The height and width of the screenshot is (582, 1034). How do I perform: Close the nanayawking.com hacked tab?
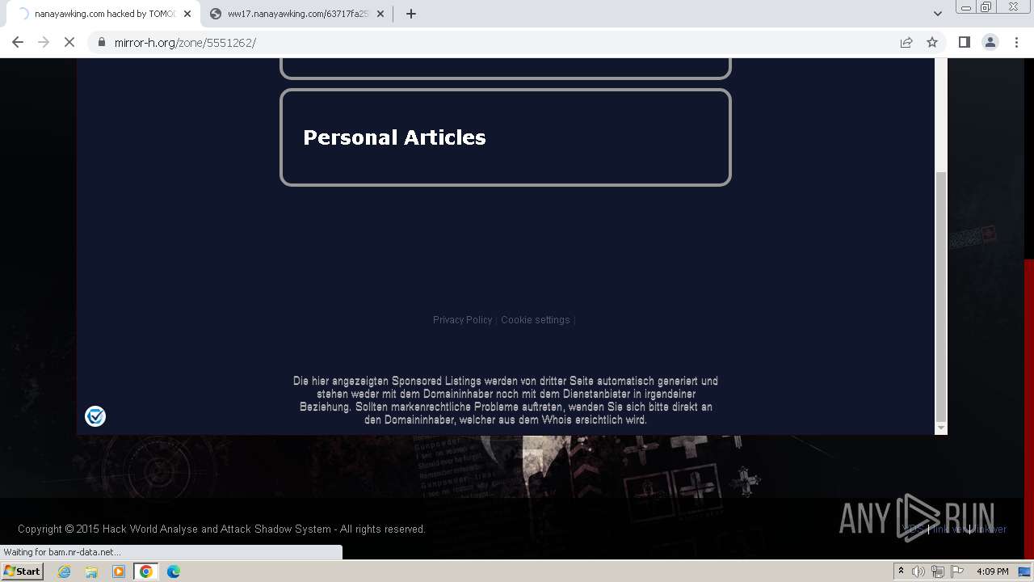[x=187, y=14]
